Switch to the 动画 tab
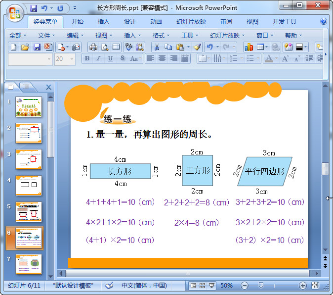333x295 pixels. pos(156,21)
